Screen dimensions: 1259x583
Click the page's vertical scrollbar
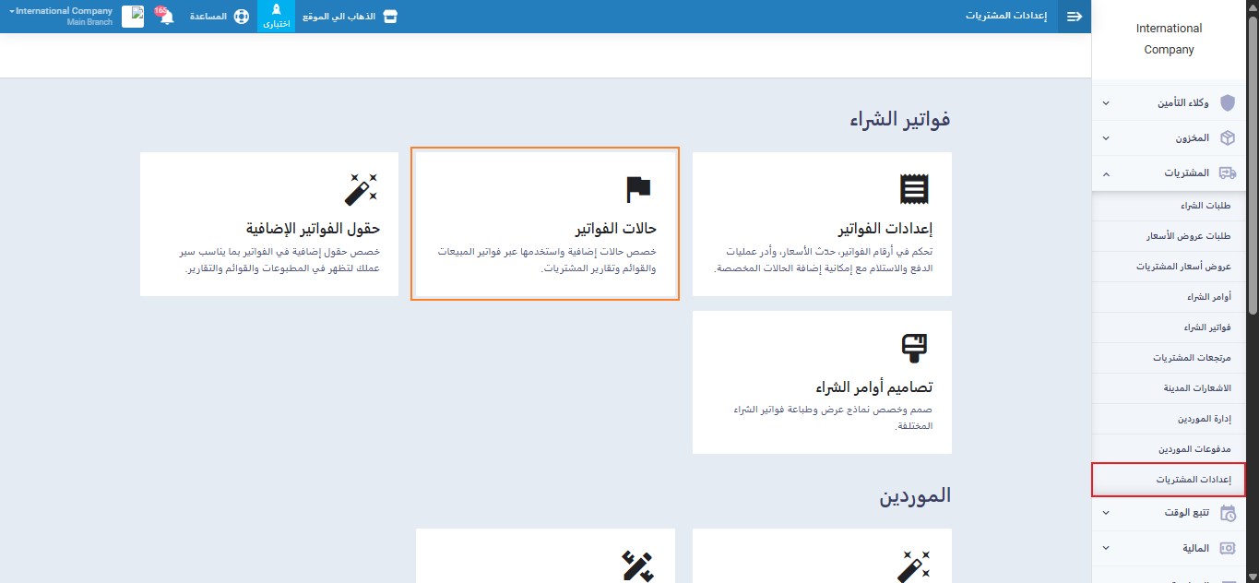1253,277
